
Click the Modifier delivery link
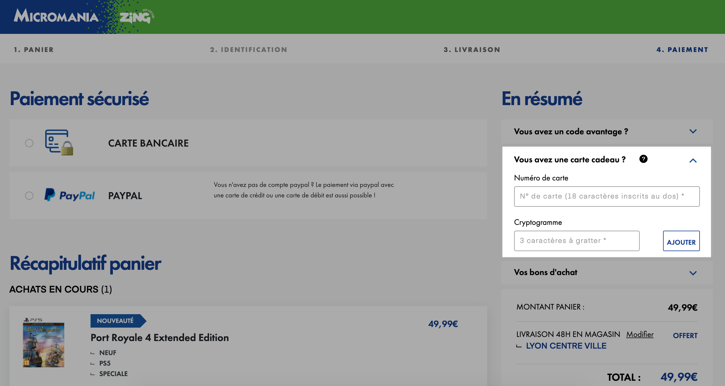[x=640, y=334]
